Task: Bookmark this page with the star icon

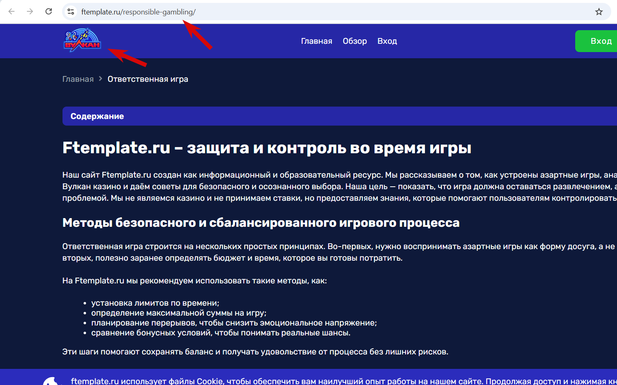Action: click(599, 12)
